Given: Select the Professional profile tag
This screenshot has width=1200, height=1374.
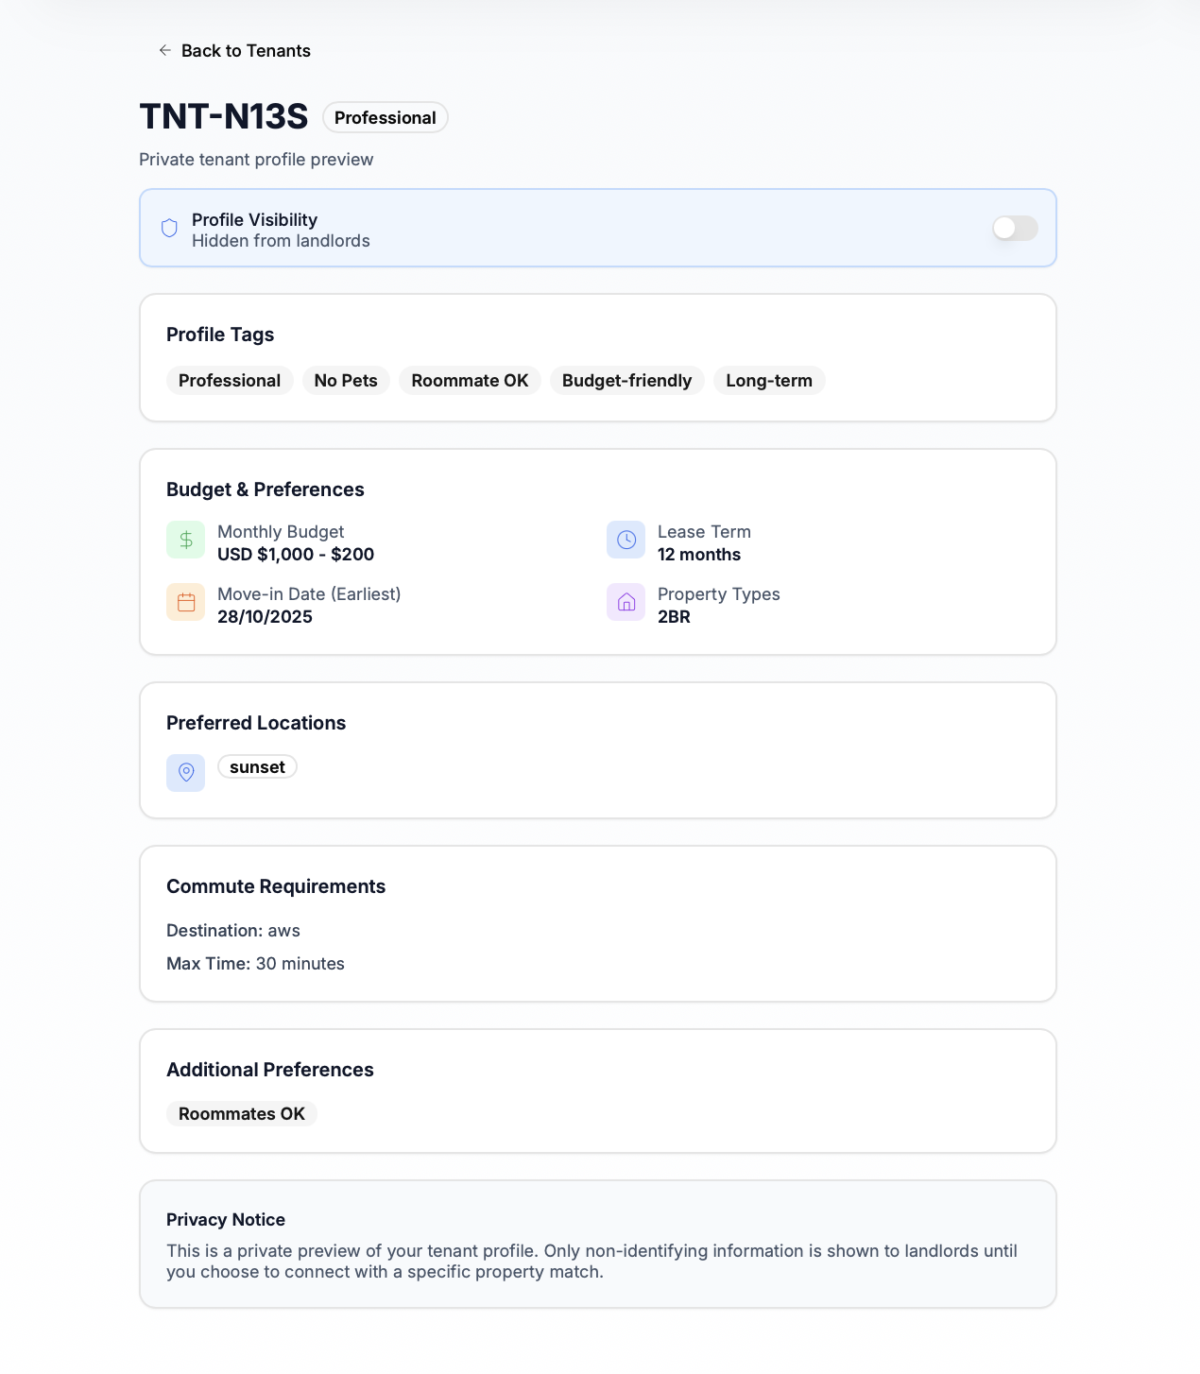Looking at the screenshot, I should 230,381.
